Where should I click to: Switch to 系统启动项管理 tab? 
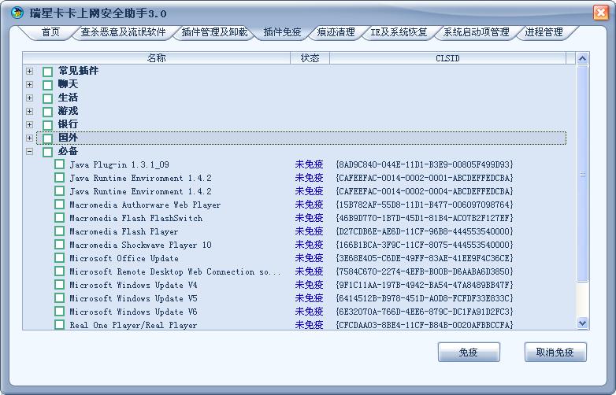476,32
